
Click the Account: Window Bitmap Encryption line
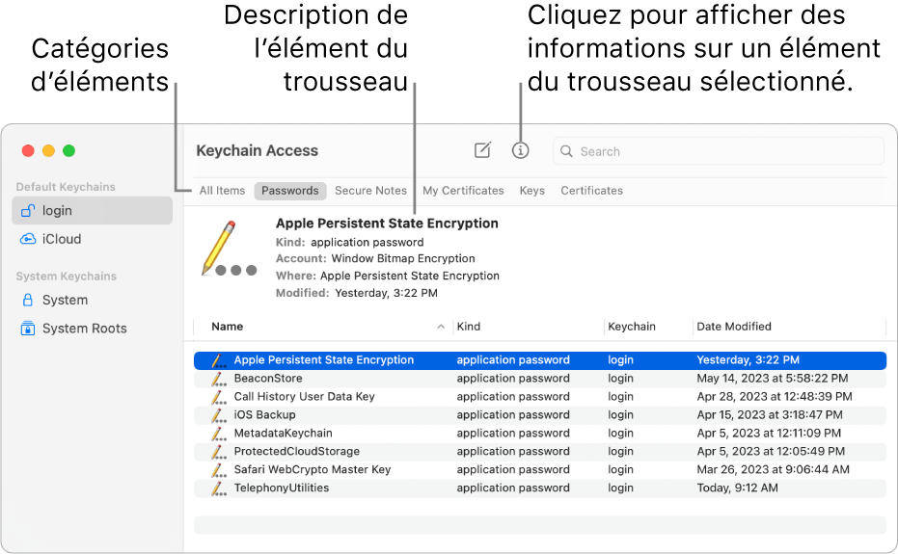click(376, 258)
